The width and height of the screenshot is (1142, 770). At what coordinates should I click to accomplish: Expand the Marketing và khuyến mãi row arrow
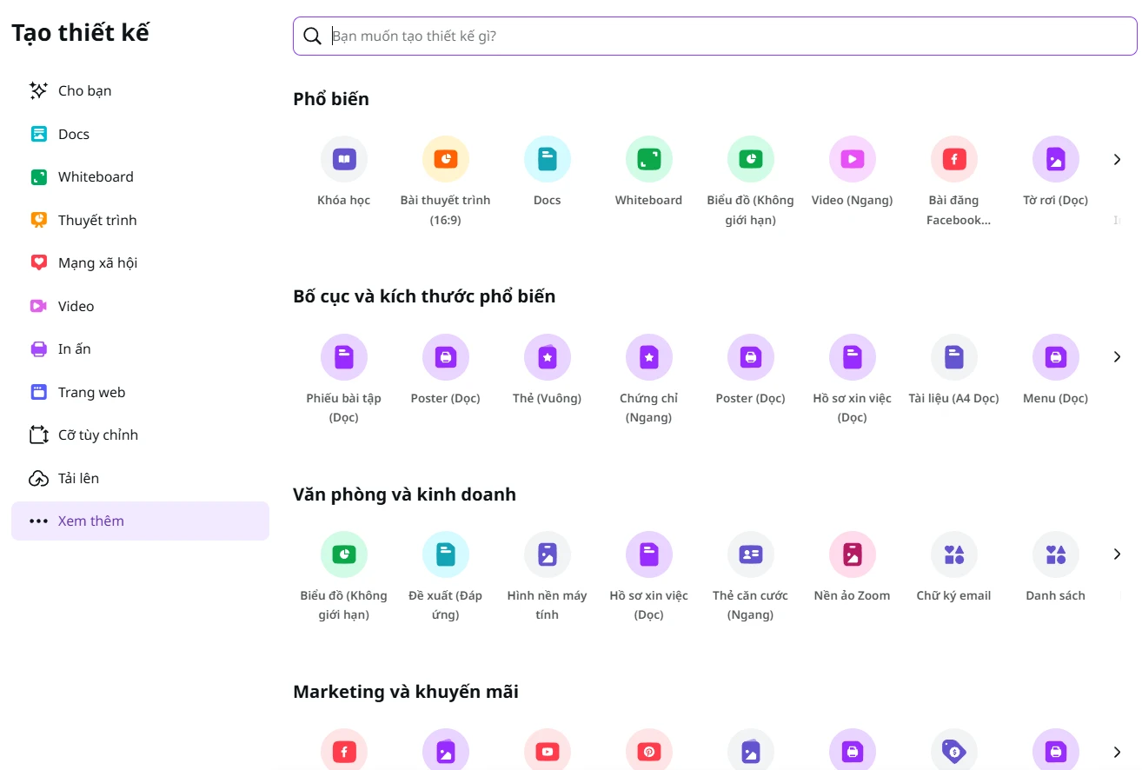[x=1118, y=752]
